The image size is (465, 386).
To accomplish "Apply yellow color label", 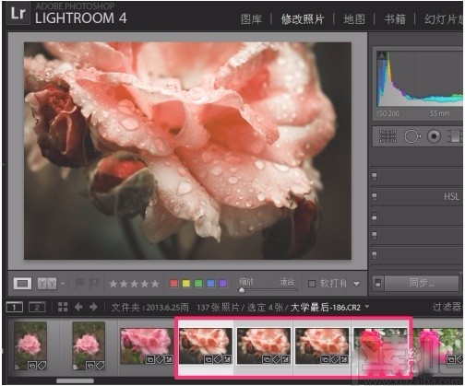I will pos(186,283).
